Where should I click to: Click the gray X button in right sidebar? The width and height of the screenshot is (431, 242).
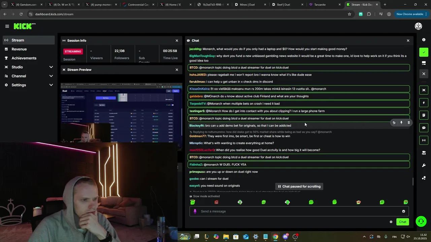pyautogui.click(x=424, y=74)
